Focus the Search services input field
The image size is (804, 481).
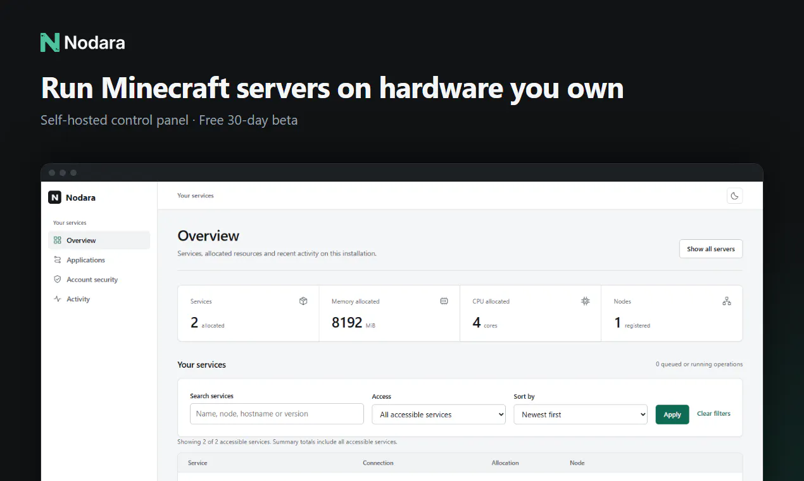tap(277, 414)
